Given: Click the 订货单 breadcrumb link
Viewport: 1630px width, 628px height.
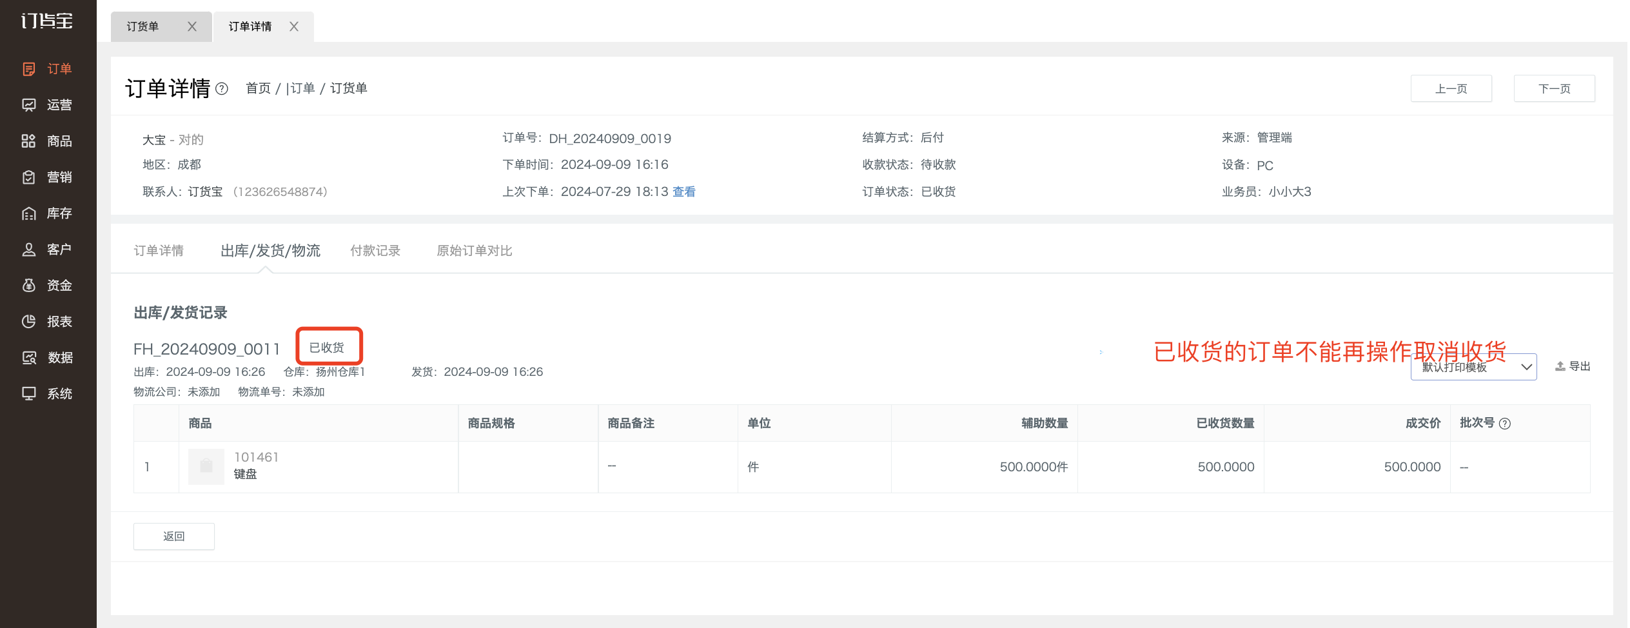Looking at the screenshot, I should [x=349, y=88].
